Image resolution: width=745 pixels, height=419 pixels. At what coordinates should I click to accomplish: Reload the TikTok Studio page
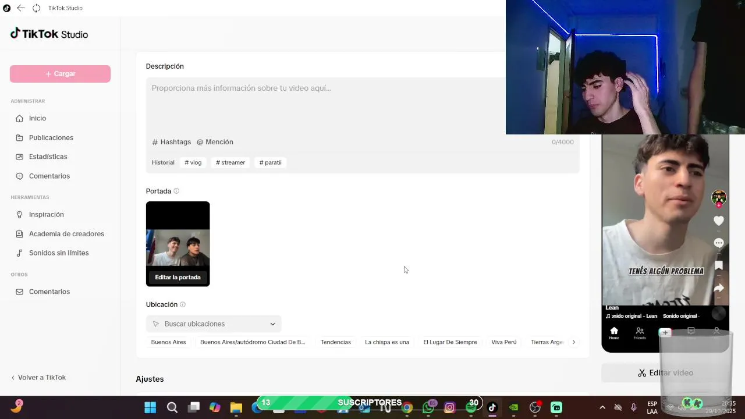(x=37, y=8)
